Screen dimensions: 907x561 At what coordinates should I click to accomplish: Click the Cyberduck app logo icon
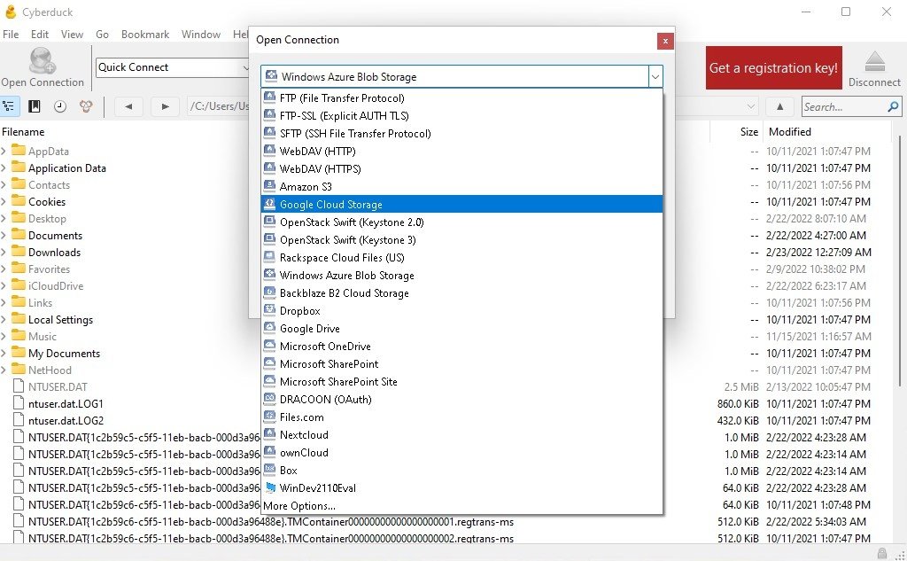tap(10, 12)
